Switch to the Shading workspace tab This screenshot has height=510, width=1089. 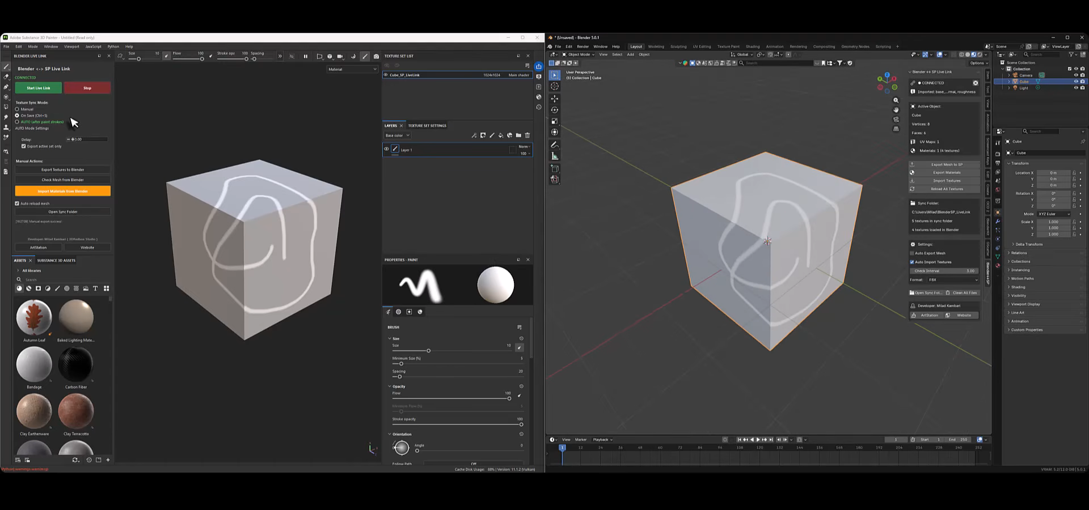point(752,46)
